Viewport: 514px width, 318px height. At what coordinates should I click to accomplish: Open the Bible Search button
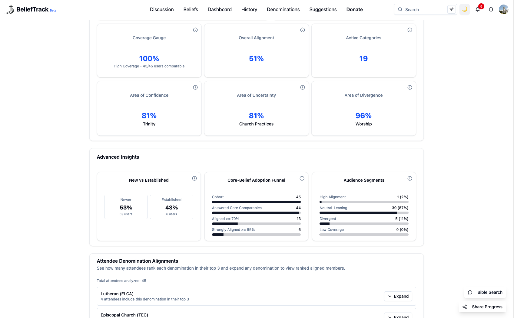pos(485,292)
